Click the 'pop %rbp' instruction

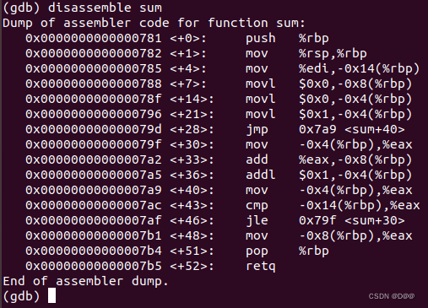(287, 251)
